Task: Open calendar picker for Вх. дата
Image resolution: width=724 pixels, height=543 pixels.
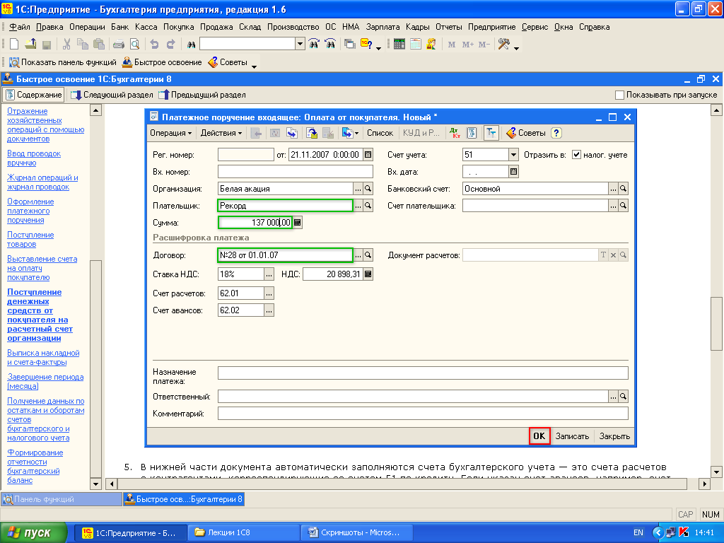Action: (513, 172)
